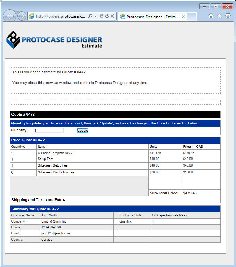Screen dimensions: 236x267
Task: Expand the address bar dropdown arrow
Action: (x=95, y=16)
